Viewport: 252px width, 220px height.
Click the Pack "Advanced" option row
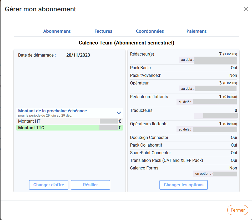(184, 76)
